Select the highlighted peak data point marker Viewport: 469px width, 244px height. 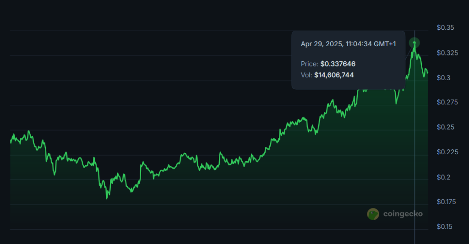tap(414, 43)
